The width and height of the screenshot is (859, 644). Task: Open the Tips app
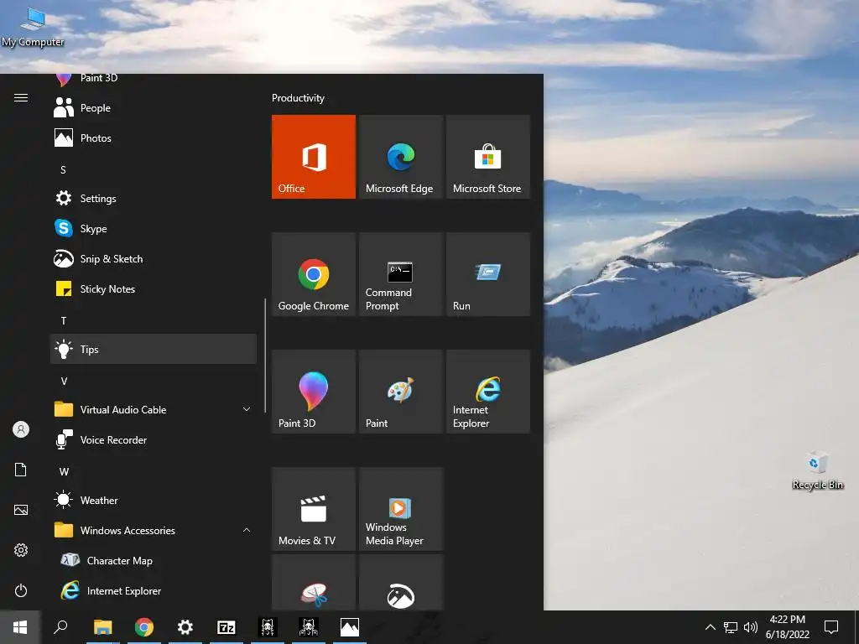154,349
